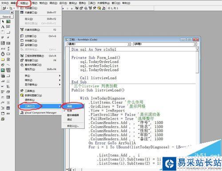
Task: Choose 立即窗口 from the View menu
Action: tap(40, 36)
